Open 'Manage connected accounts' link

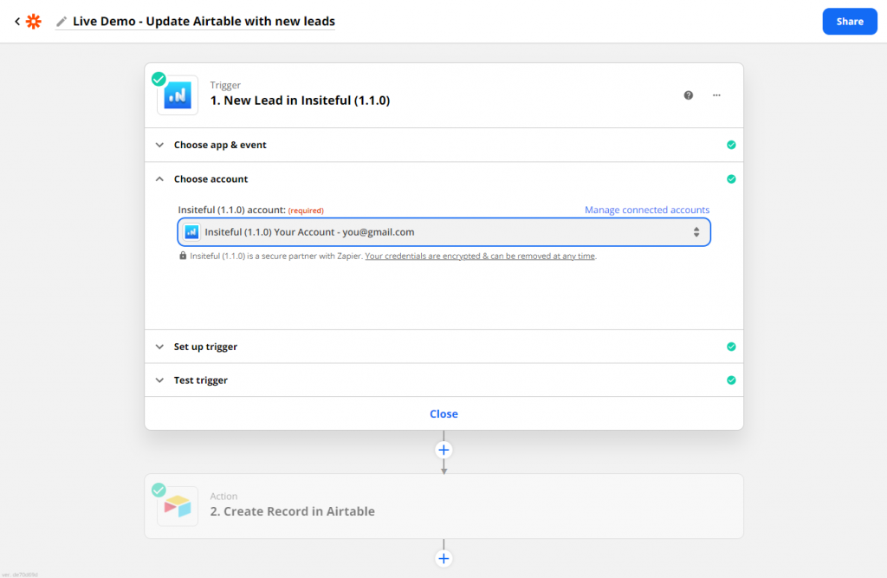(646, 210)
